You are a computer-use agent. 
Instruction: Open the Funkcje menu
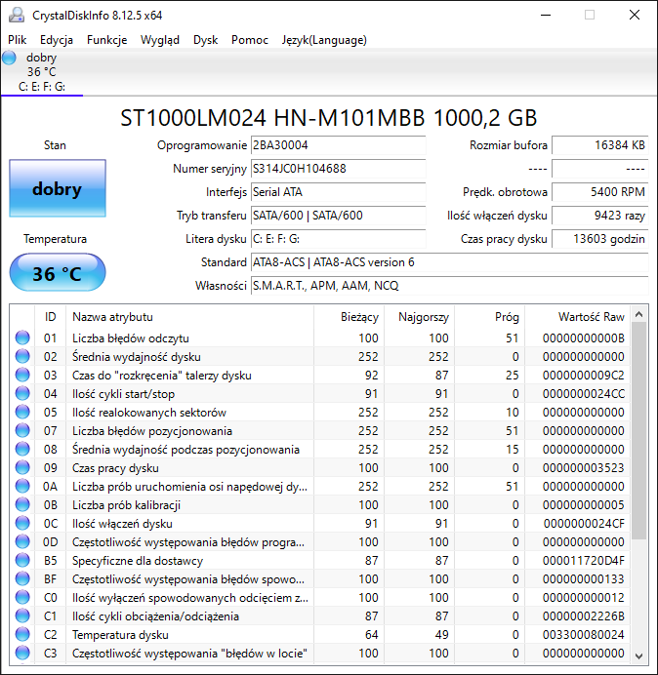point(106,40)
